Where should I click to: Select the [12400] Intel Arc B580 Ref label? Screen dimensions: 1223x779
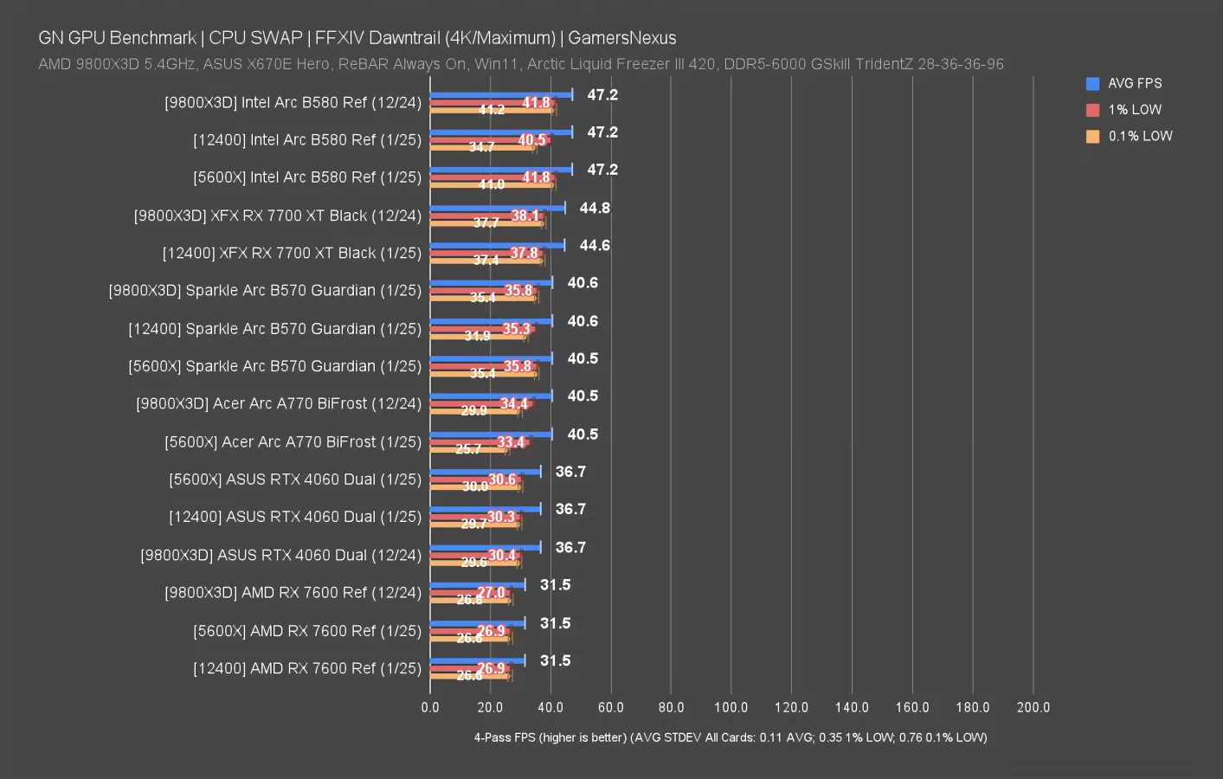(x=306, y=140)
